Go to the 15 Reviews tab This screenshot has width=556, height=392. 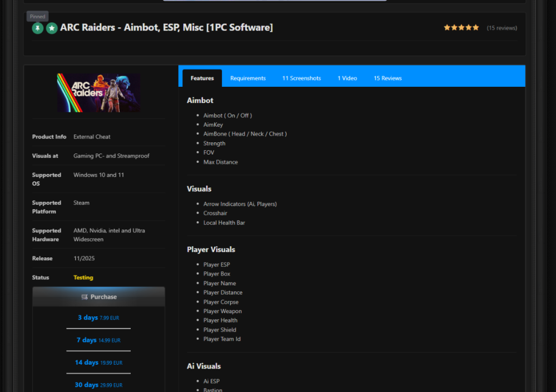pos(388,78)
